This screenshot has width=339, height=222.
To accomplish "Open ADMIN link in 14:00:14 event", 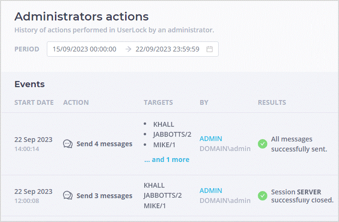I will 211,139.
